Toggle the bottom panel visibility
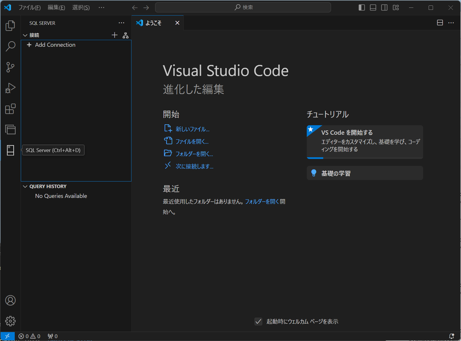 coord(373,8)
